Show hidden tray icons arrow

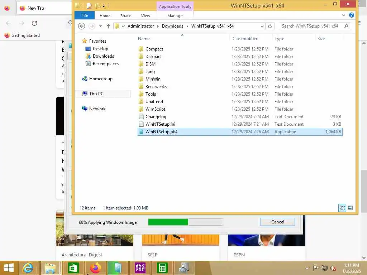307,268
